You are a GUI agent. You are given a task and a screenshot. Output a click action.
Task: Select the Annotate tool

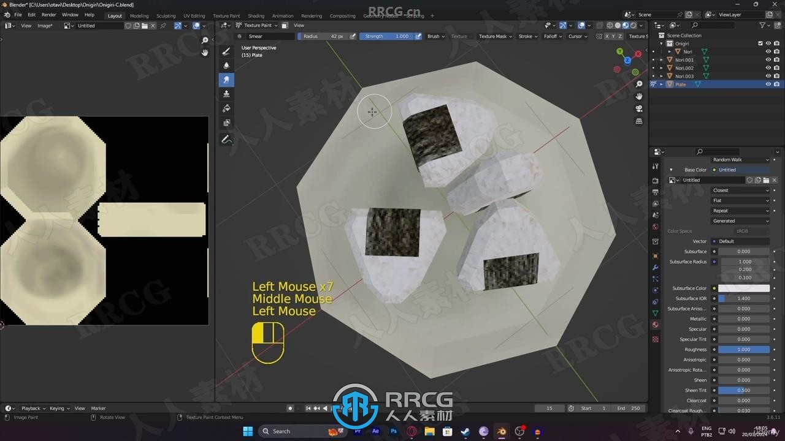(226, 140)
